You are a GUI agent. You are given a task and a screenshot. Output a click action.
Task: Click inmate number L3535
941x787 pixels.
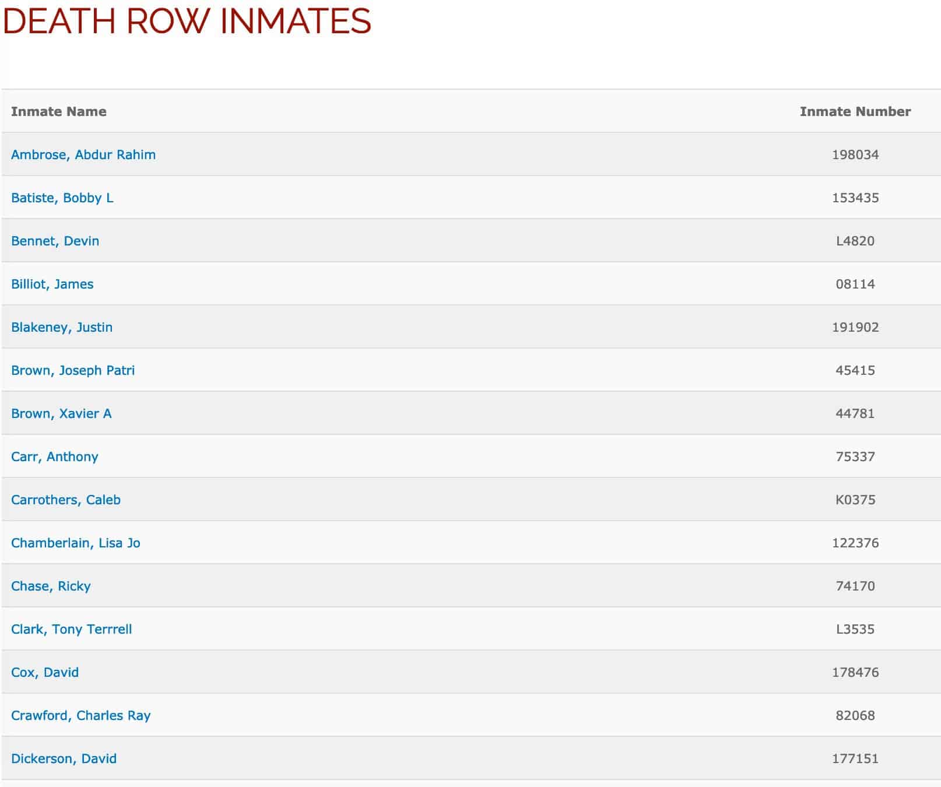pos(855,629)
